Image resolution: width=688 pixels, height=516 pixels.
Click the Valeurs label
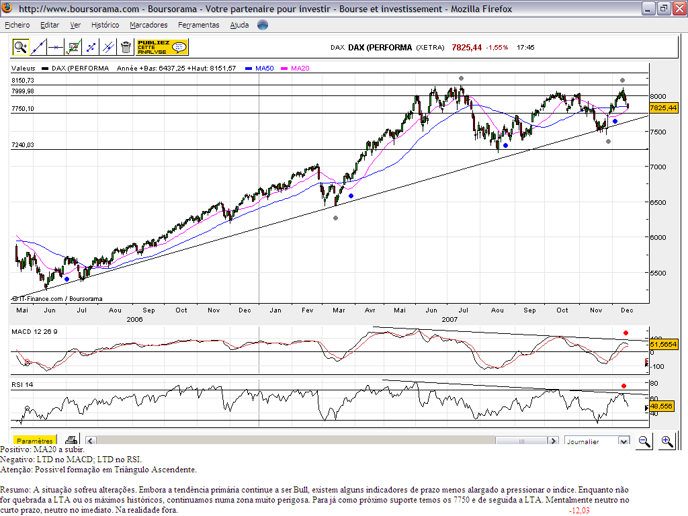point(24,68)
